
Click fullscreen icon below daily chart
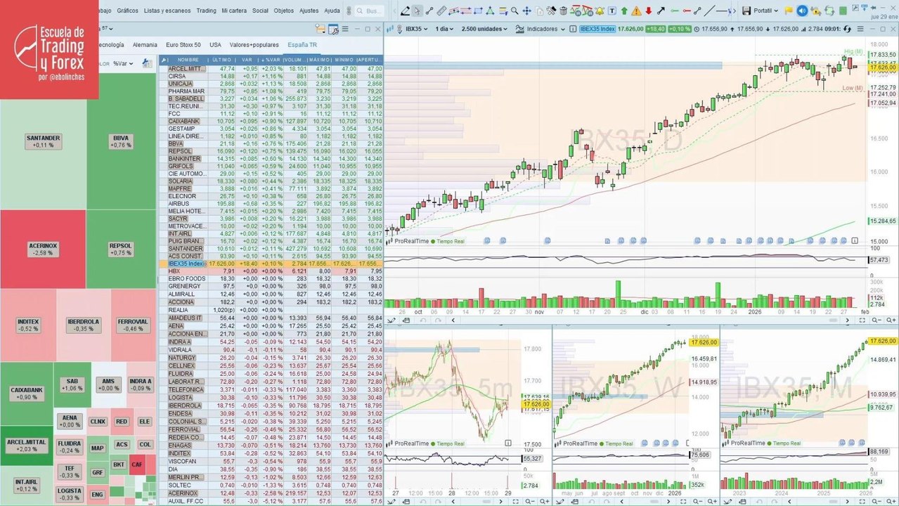862,320
